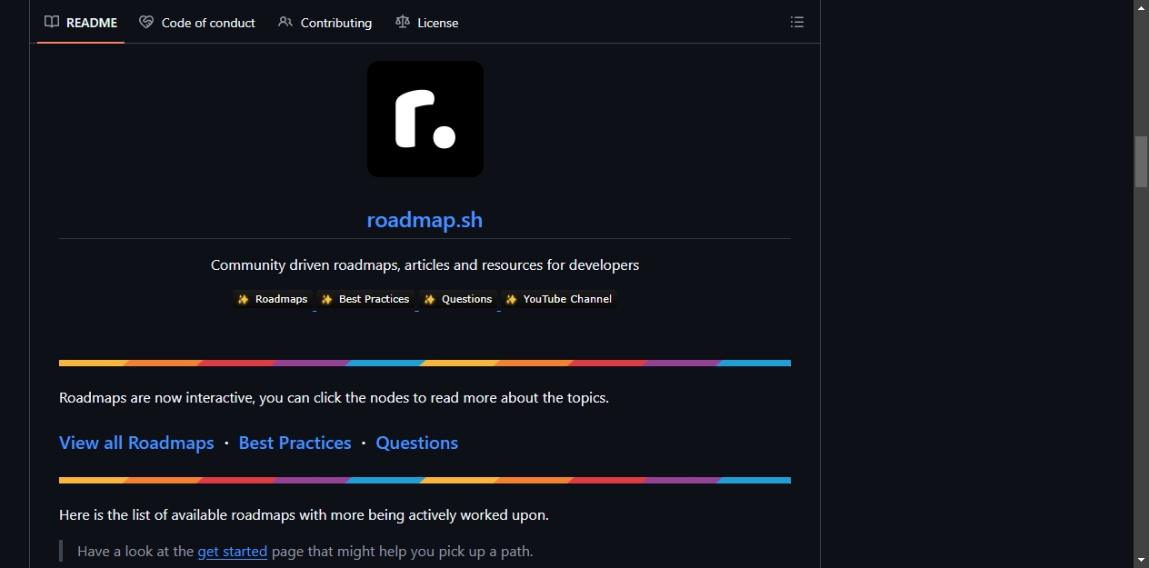The height and width of the screenshot is (568, 1149).
Task: Switch to Code of conduct tab
Action: coord(197,23)
